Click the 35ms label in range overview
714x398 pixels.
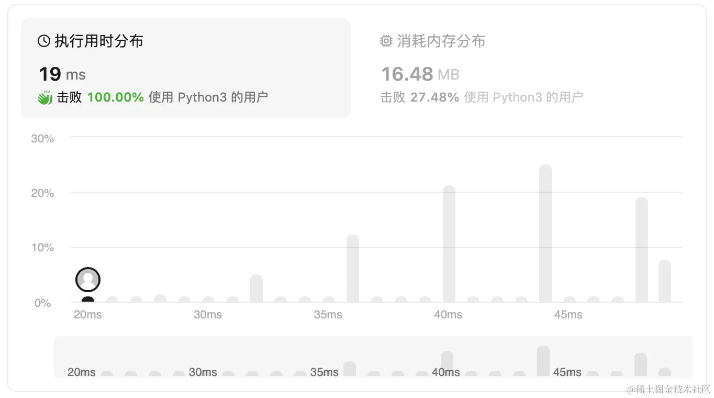click(325, 372)
